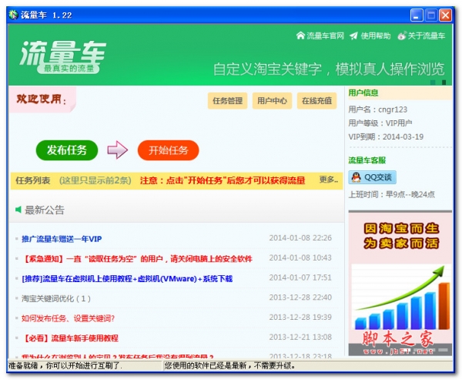The height and width of the screenshot is (380, 462).
Task: Click the red 注意 notice text
Action: (223, 180)
